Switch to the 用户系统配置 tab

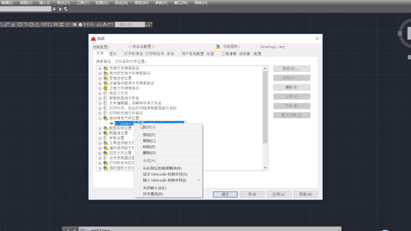click(x=193, y=54)
